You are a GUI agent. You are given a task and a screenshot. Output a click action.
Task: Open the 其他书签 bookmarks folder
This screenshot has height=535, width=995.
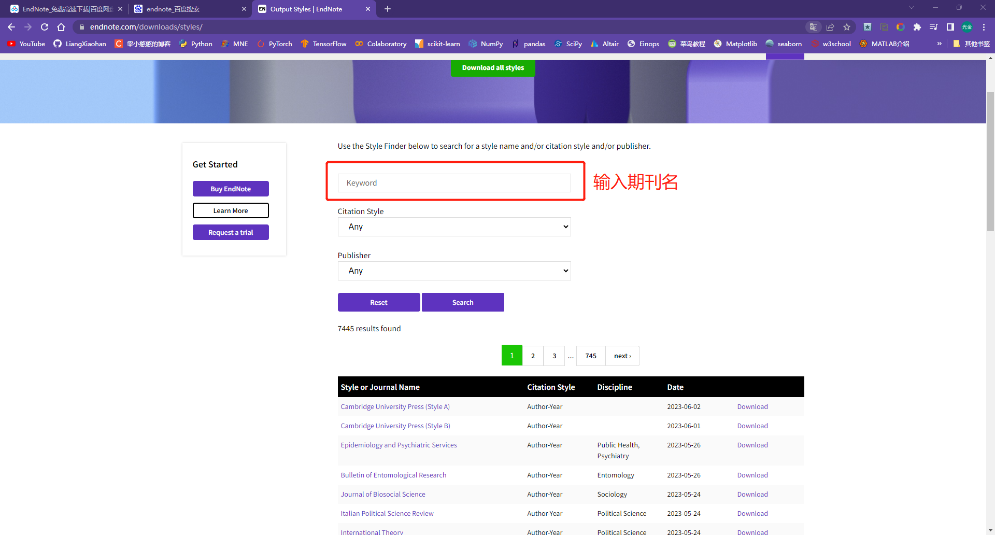click(x=972, y=44)
